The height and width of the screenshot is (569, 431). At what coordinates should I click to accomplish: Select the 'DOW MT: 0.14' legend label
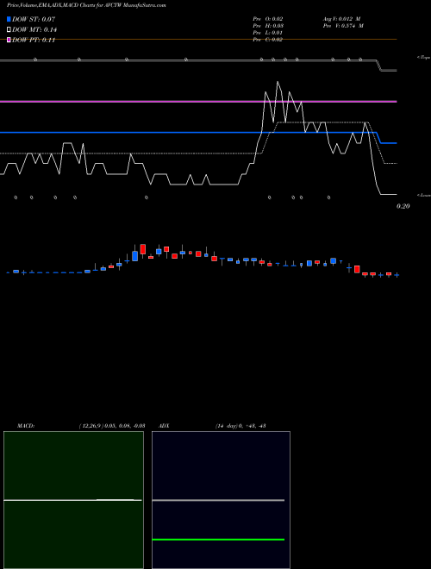[34, 30]
